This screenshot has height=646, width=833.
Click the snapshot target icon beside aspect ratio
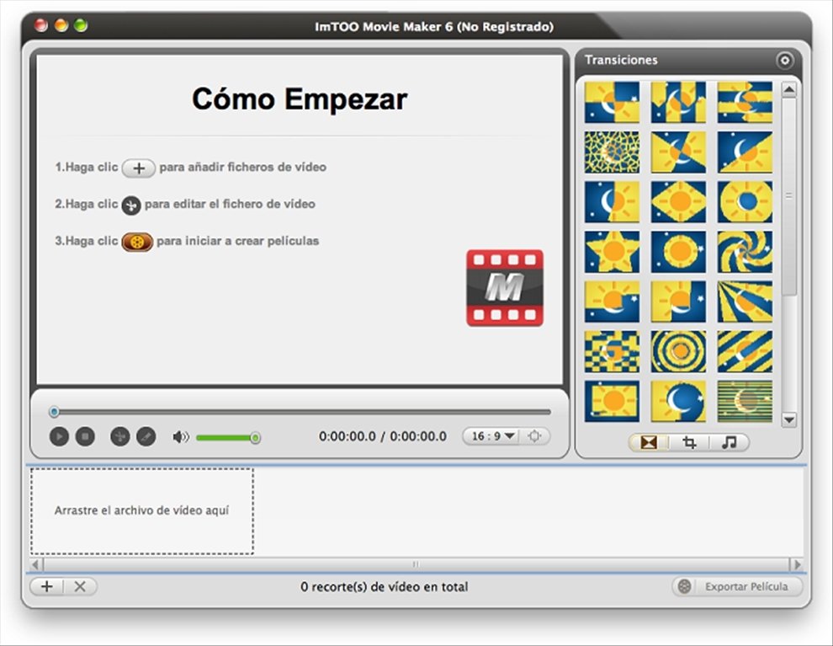(x=534, y=436)
